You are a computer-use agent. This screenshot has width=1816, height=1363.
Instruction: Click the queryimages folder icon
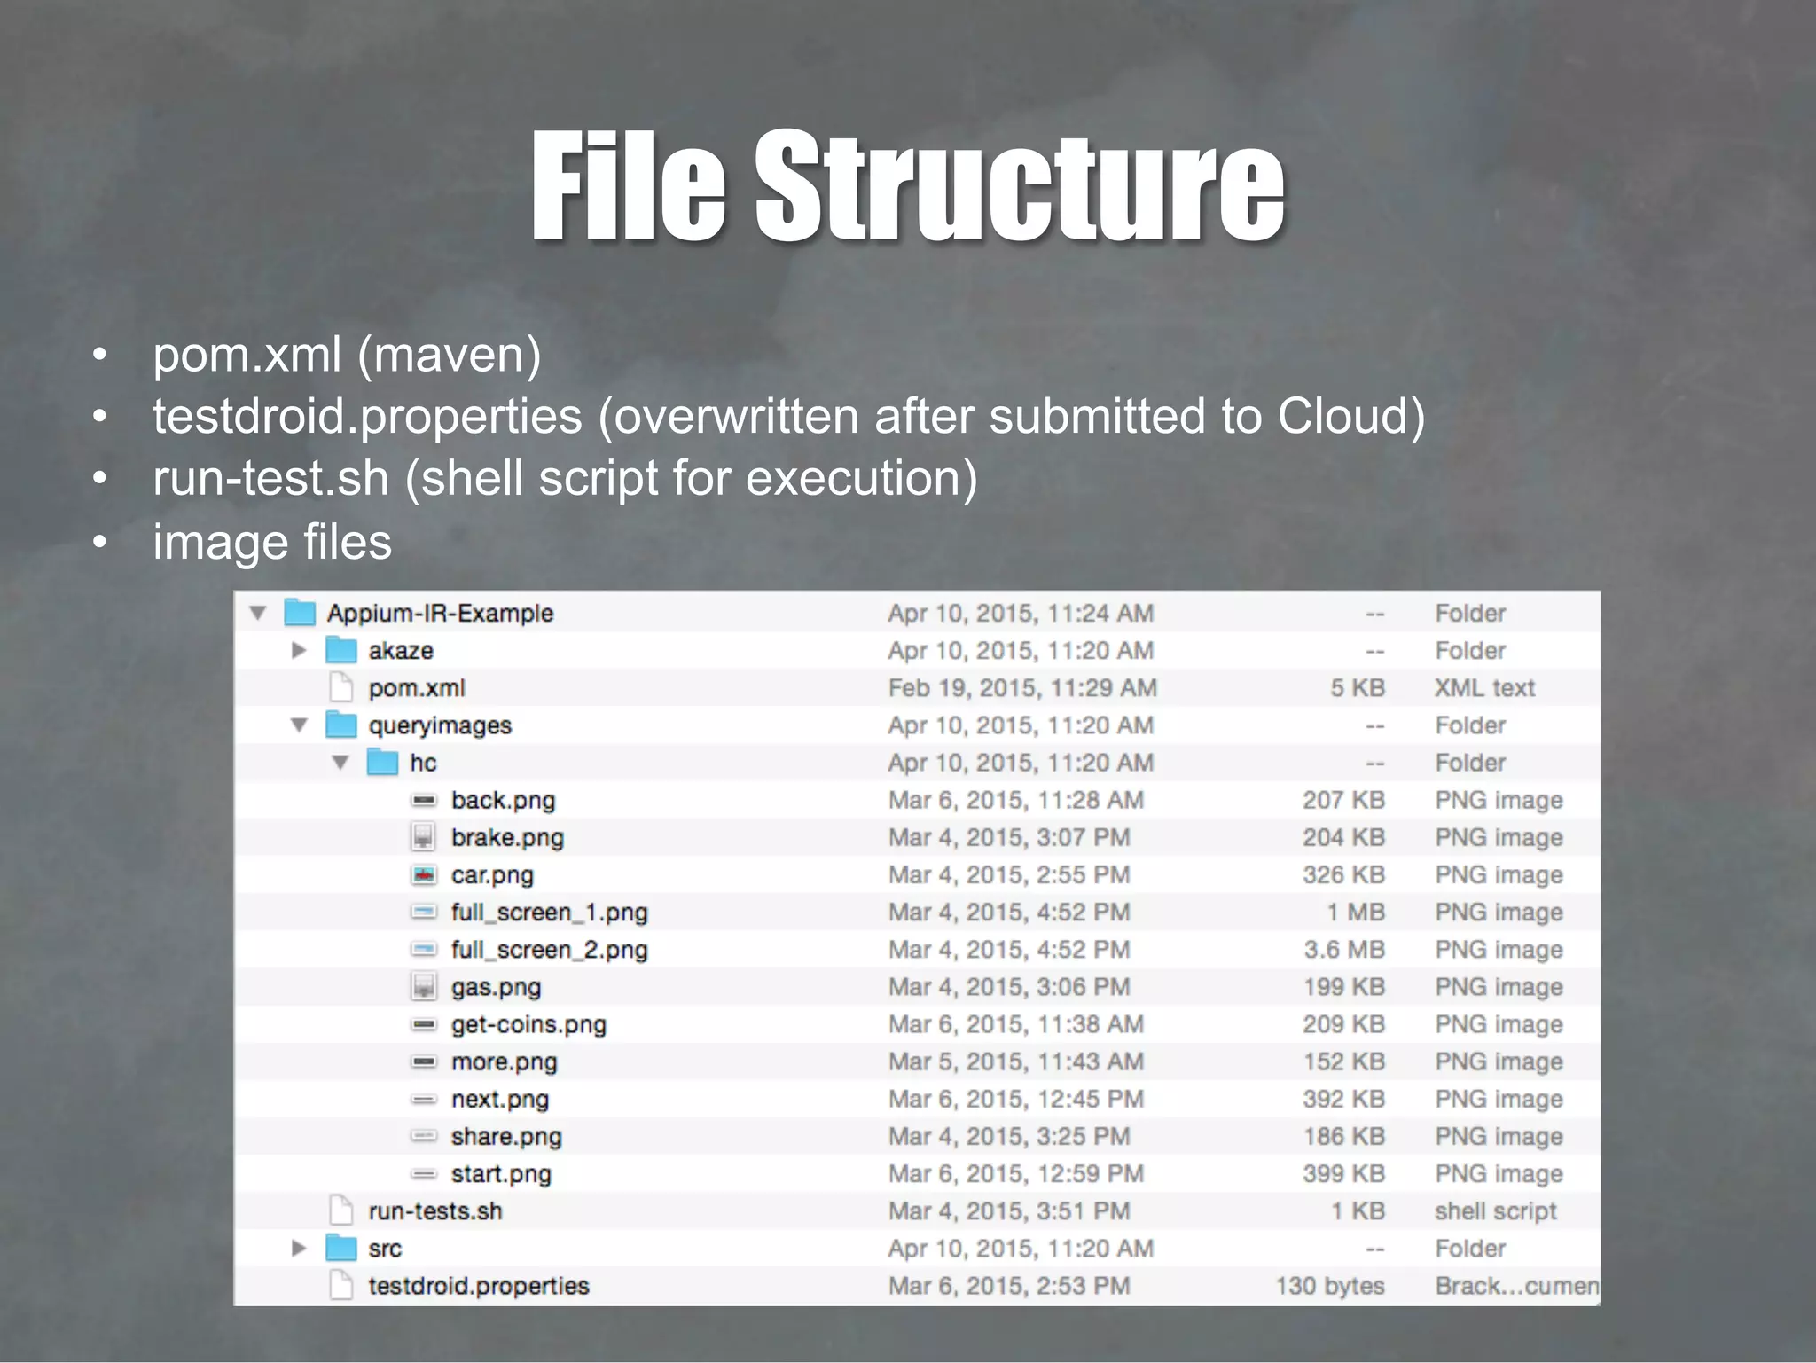pyautogui.click(x=341, y=725)
